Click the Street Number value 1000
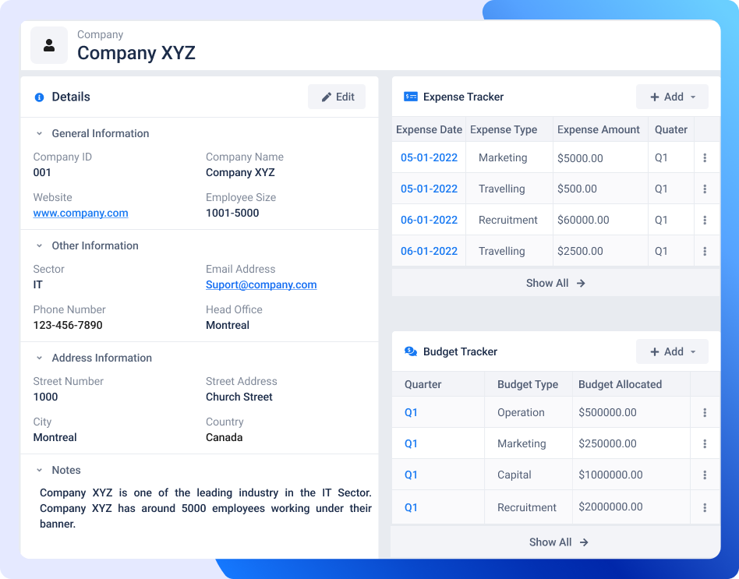Viewport: 739px width, 579px height. pyautogui.click(x=45, y=397)
